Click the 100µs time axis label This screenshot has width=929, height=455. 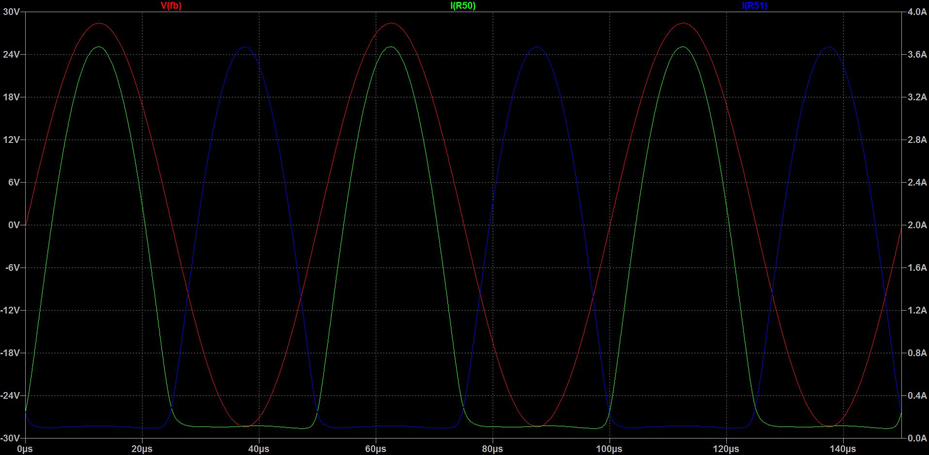[x=609, y=449]
